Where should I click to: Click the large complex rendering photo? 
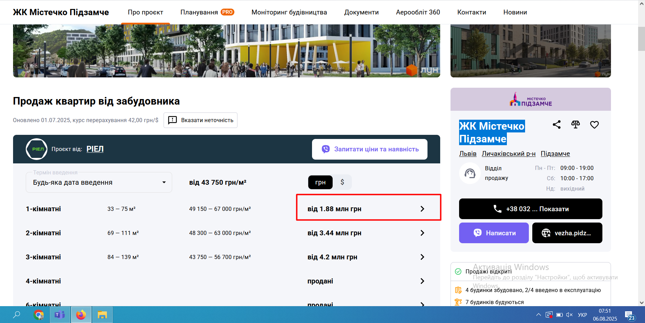(x=226, y=51)
